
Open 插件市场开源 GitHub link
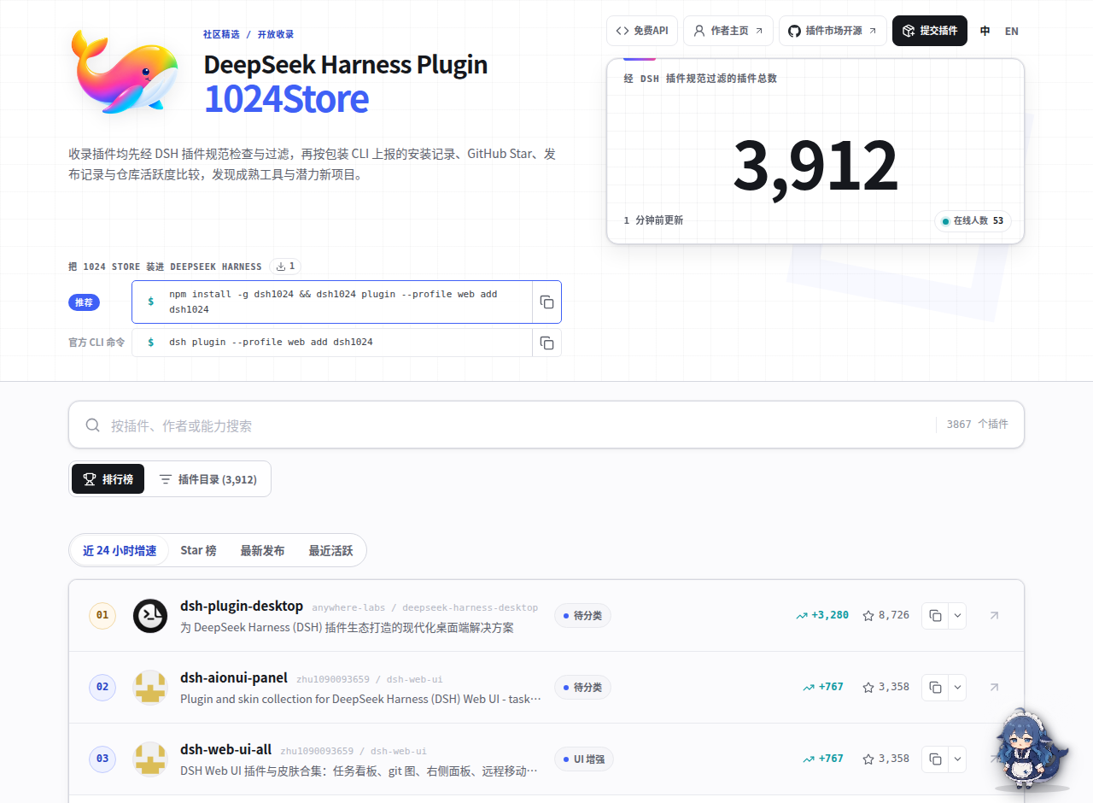click(833, 31)
